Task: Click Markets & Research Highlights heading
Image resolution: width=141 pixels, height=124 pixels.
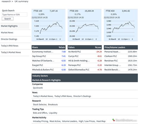Action: tap(46, 80)
